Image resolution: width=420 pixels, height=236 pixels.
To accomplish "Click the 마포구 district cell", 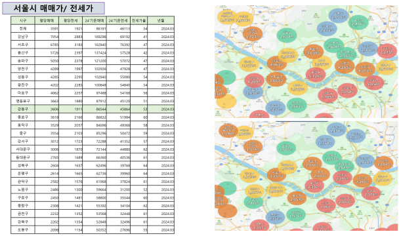I will click(x=23, y=93).
